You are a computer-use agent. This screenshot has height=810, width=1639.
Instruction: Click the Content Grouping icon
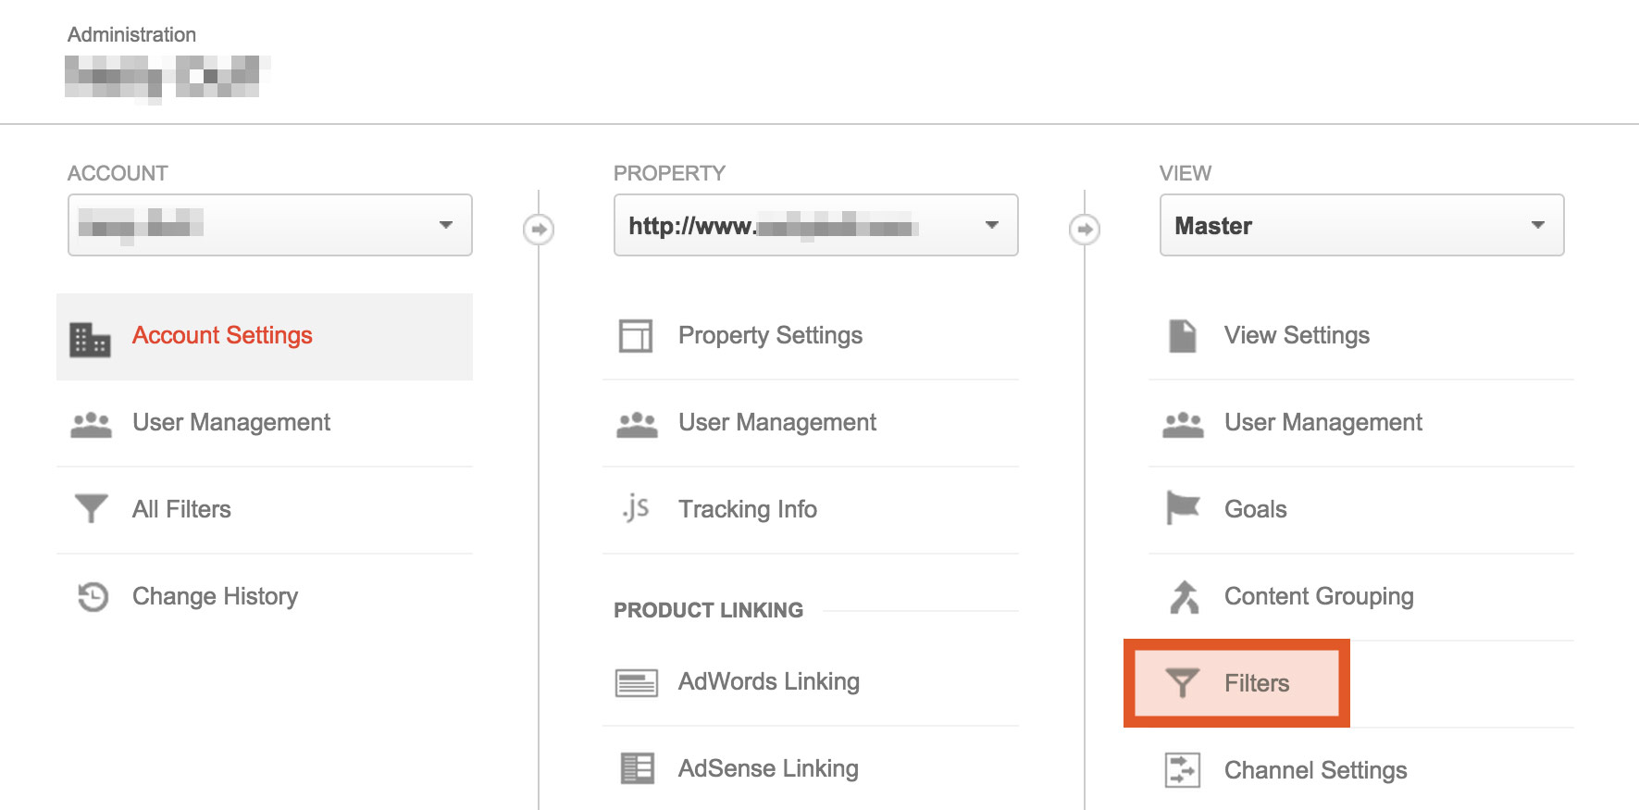click(1184, 597)
